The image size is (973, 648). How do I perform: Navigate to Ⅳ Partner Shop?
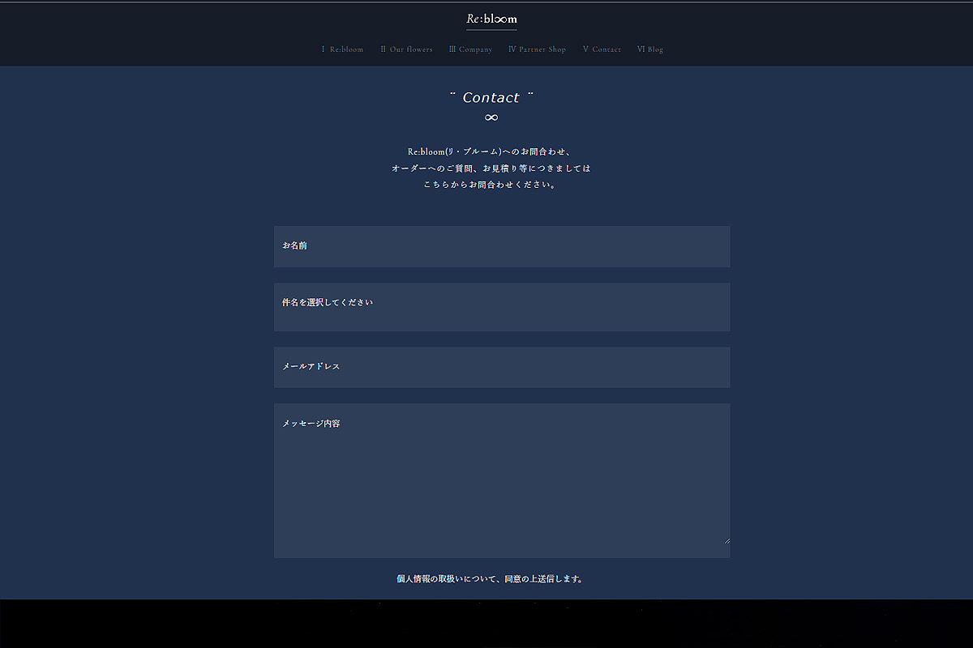pos(537,49)
